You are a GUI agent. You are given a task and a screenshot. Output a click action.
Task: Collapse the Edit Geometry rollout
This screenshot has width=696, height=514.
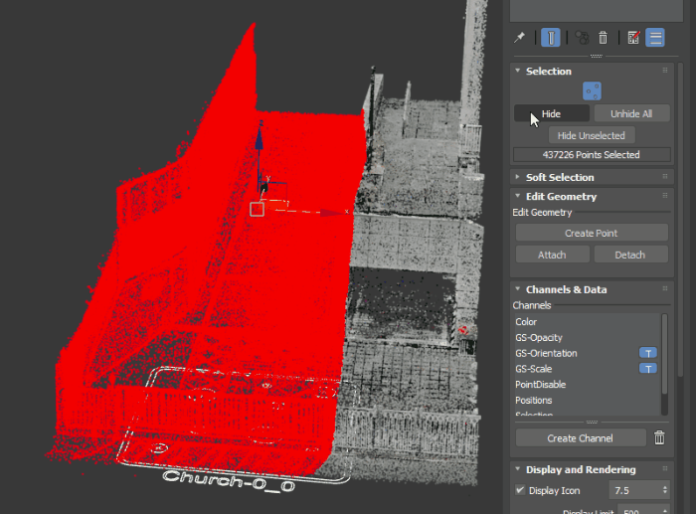pyautogui.click(x=518, y=196)
